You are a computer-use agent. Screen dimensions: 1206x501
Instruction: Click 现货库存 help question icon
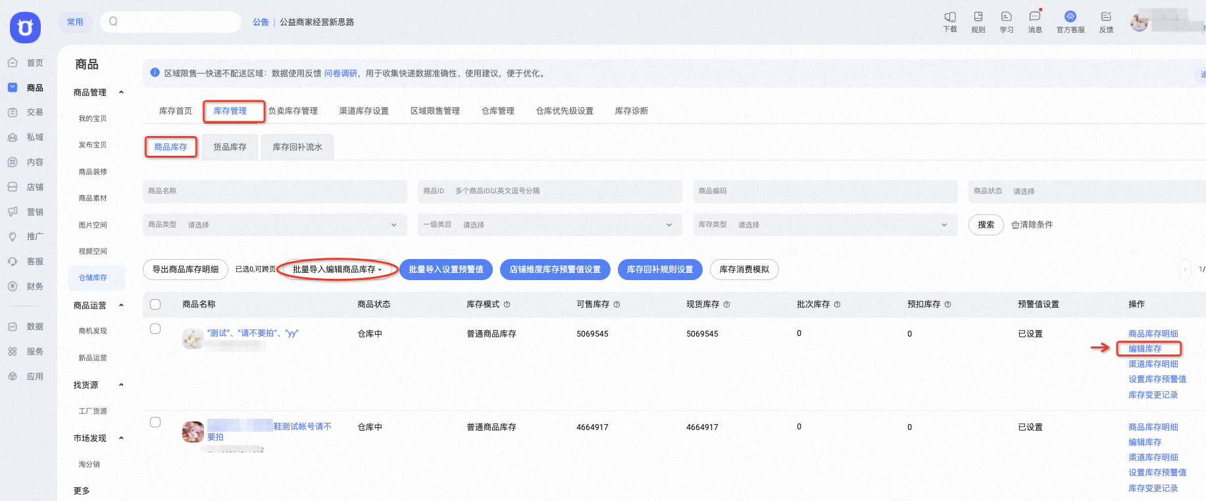(726, 304)
